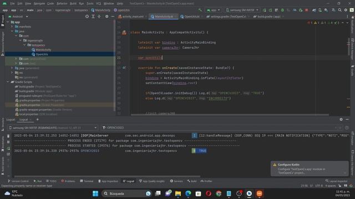Open Project panel options gear

coord(106,17)
